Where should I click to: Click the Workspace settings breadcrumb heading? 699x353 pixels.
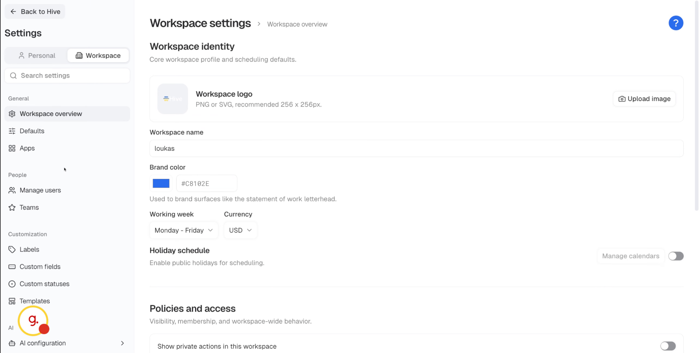200,23
